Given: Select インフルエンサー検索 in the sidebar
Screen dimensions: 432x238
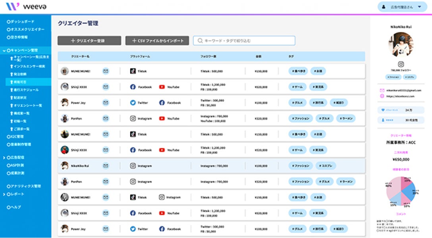Looking at the screenshot, I should (x=29, y=66).
